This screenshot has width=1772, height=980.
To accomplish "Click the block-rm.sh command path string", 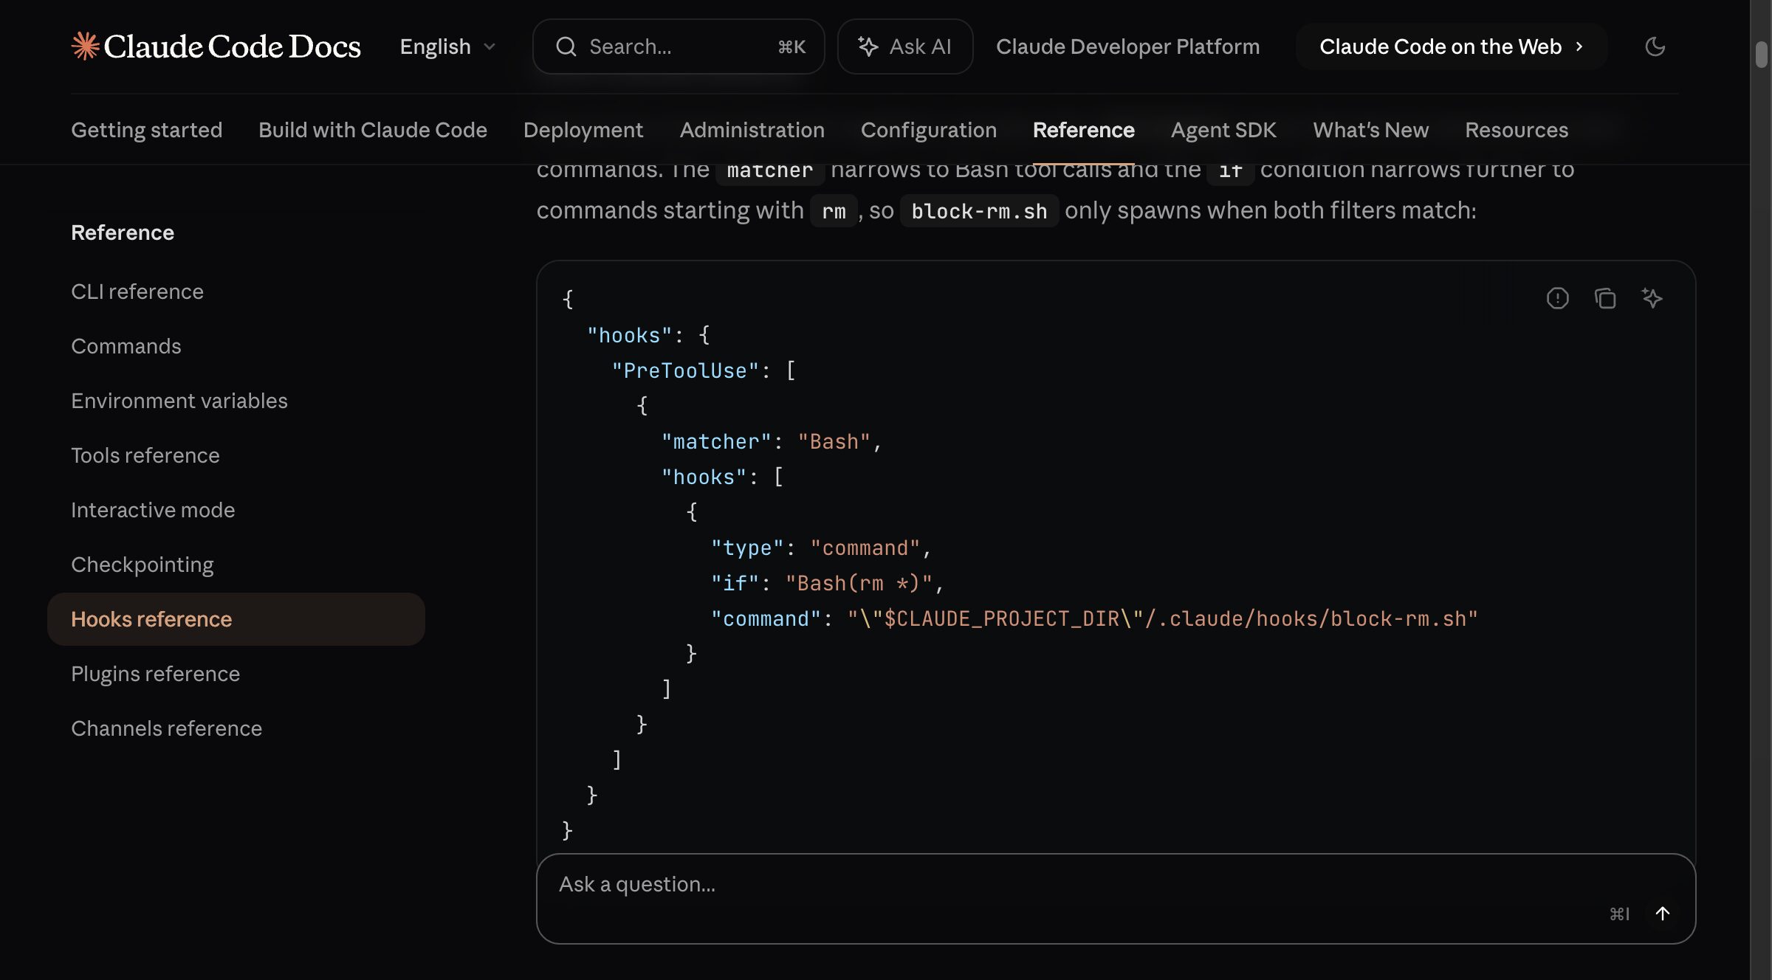I will click(1162, 618).
